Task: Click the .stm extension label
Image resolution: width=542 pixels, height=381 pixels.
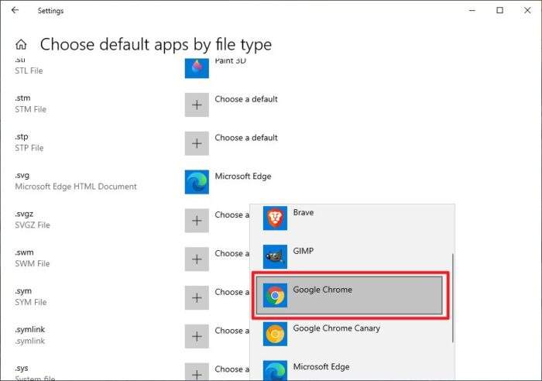Action: pyautogui.click(x=22, y=98)
